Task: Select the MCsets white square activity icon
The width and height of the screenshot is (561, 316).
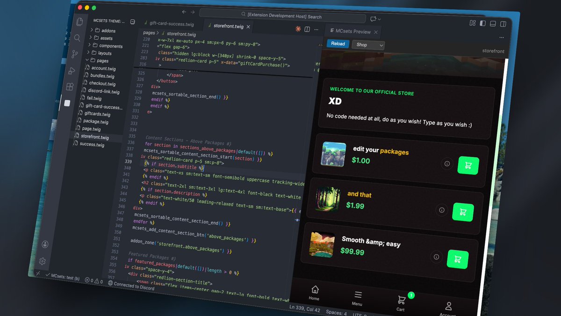Action: (67, 103)
